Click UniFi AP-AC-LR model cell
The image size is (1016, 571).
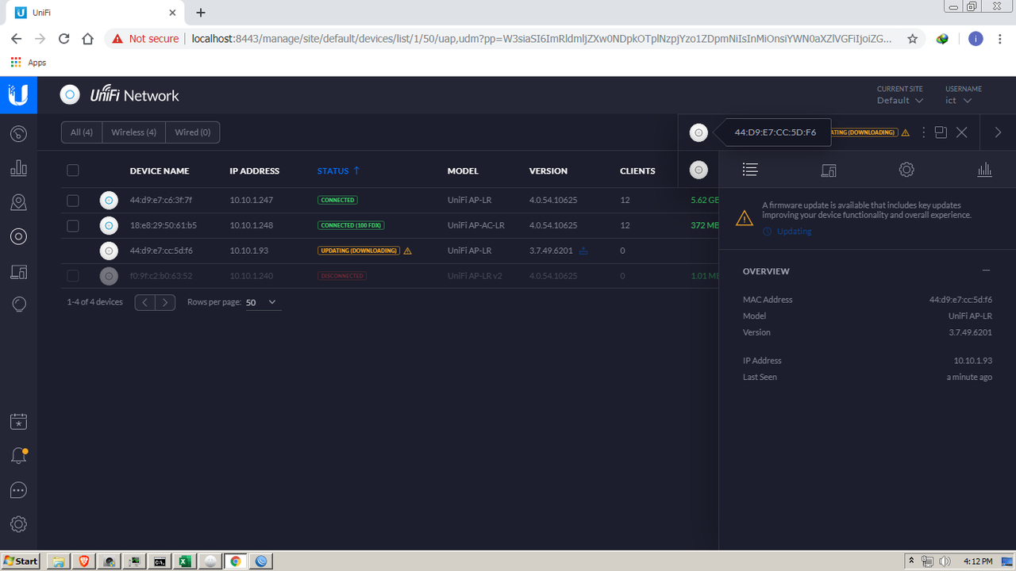click(x=475, y=226)
